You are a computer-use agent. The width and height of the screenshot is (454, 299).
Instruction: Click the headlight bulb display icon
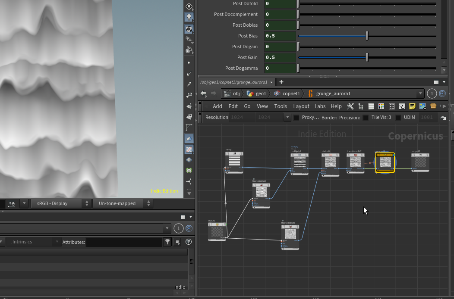pos(189,17)
